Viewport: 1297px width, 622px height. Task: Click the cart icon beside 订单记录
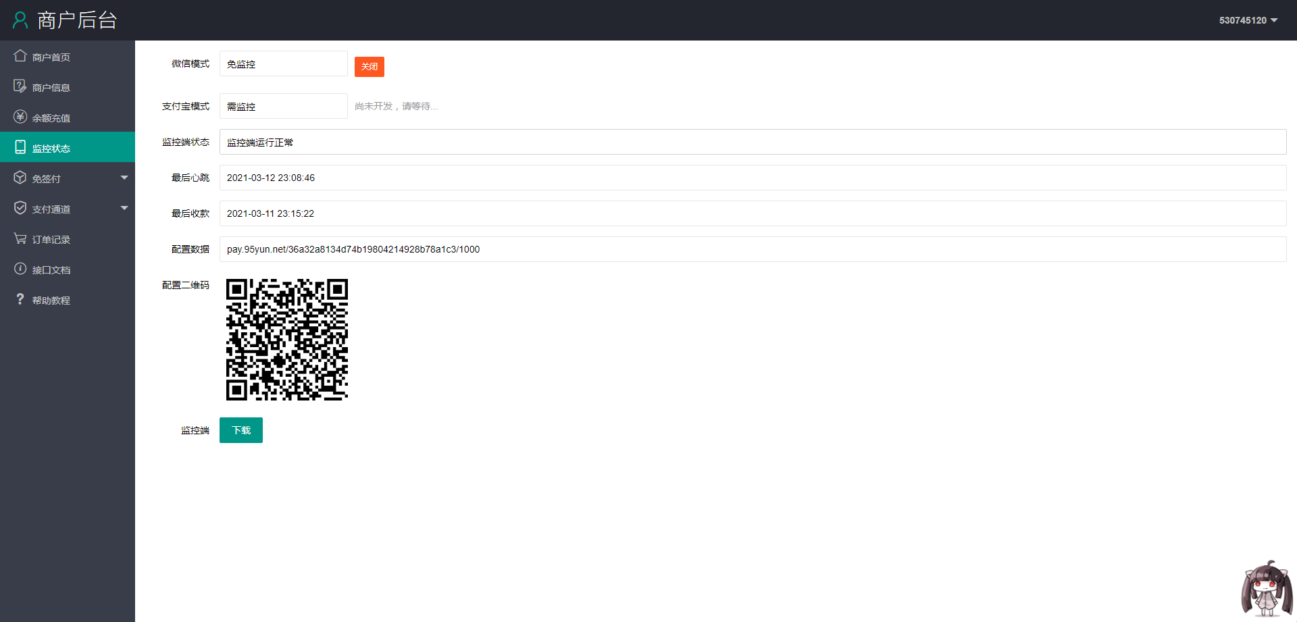pos(20,238)
